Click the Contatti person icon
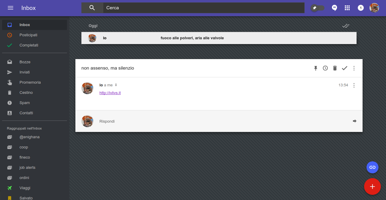This screenshot has height=200, width=386. [x=10, y=113]
